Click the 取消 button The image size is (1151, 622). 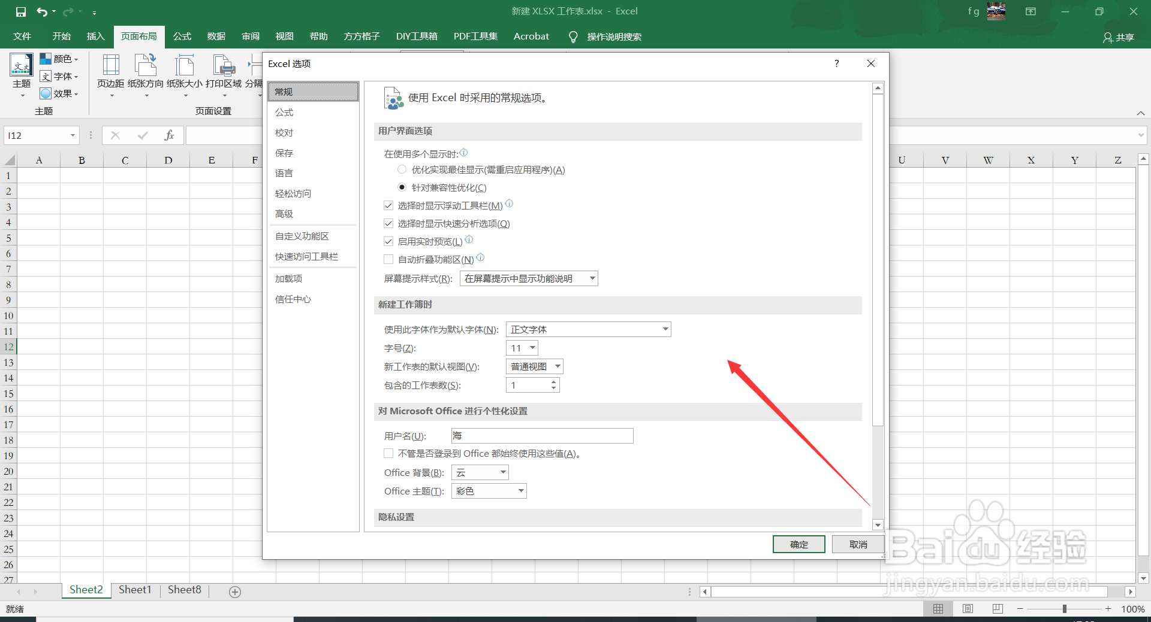tap(858, 544)
